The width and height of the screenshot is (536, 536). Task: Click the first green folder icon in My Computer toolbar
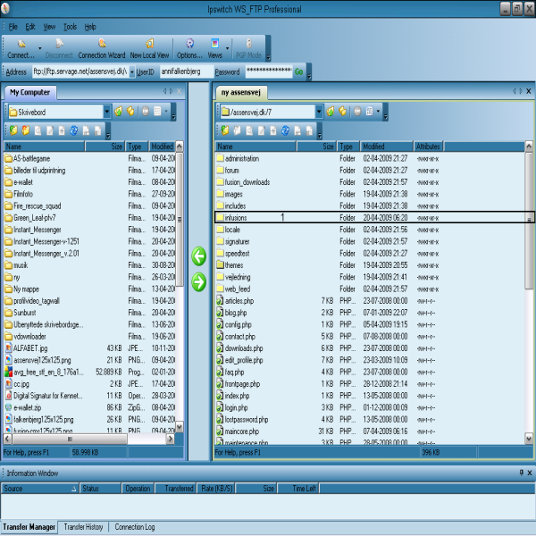[13, 130]
